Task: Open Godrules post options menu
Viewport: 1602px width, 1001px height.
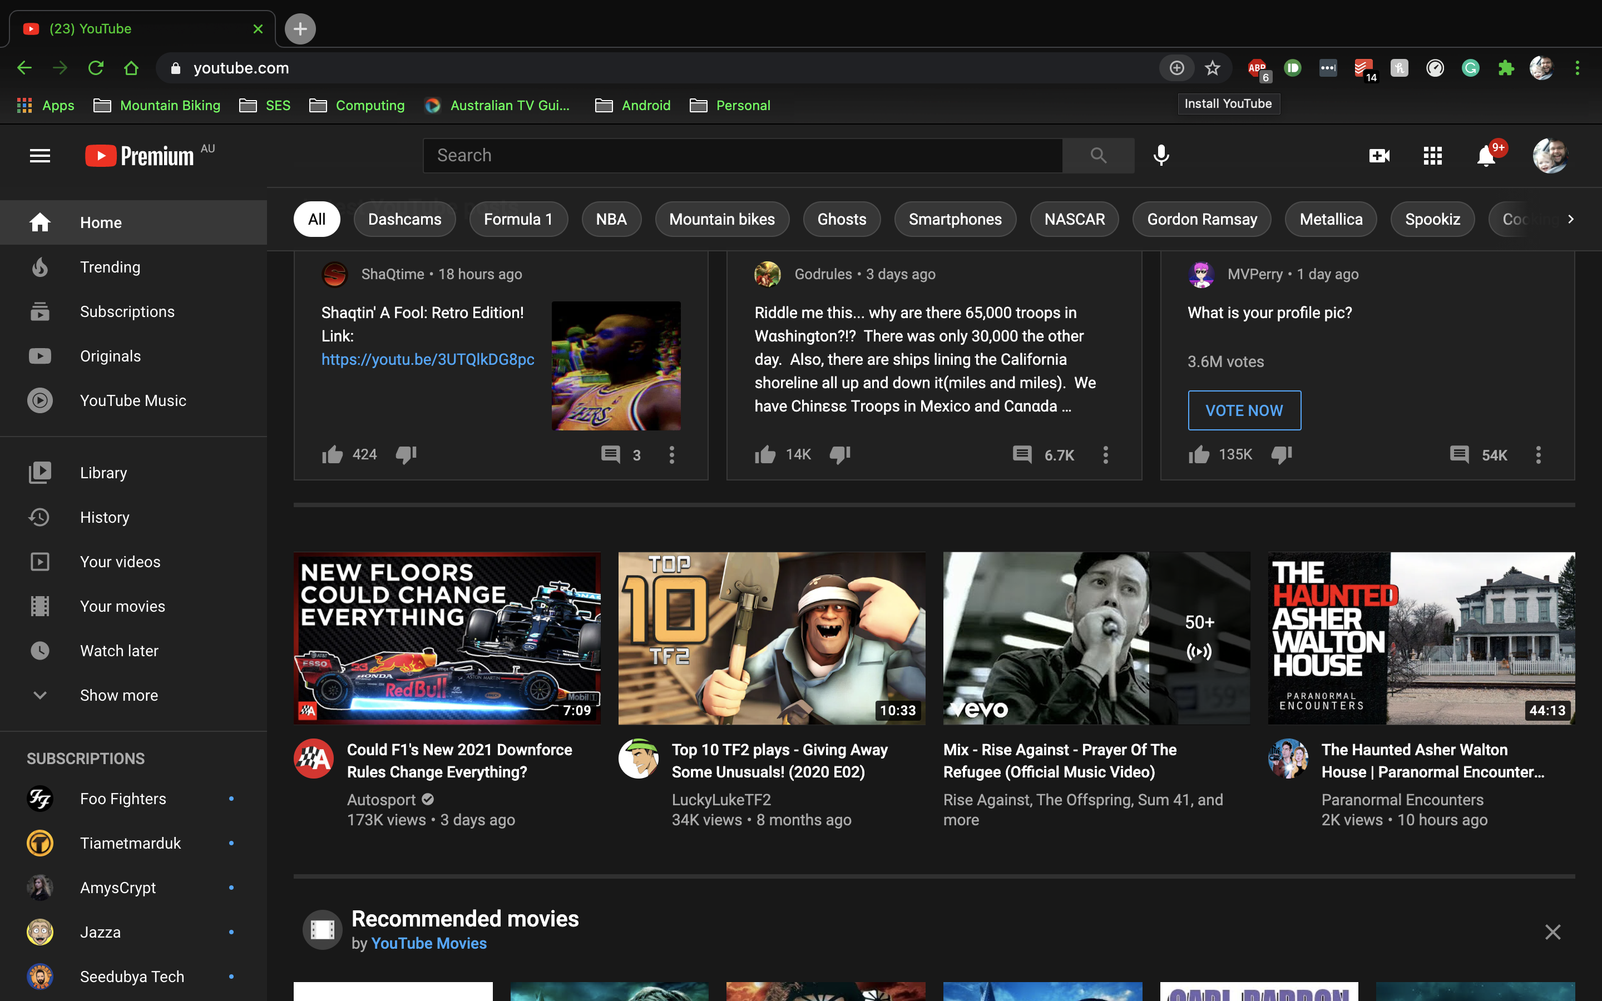Action: [x=1105, y=454]
